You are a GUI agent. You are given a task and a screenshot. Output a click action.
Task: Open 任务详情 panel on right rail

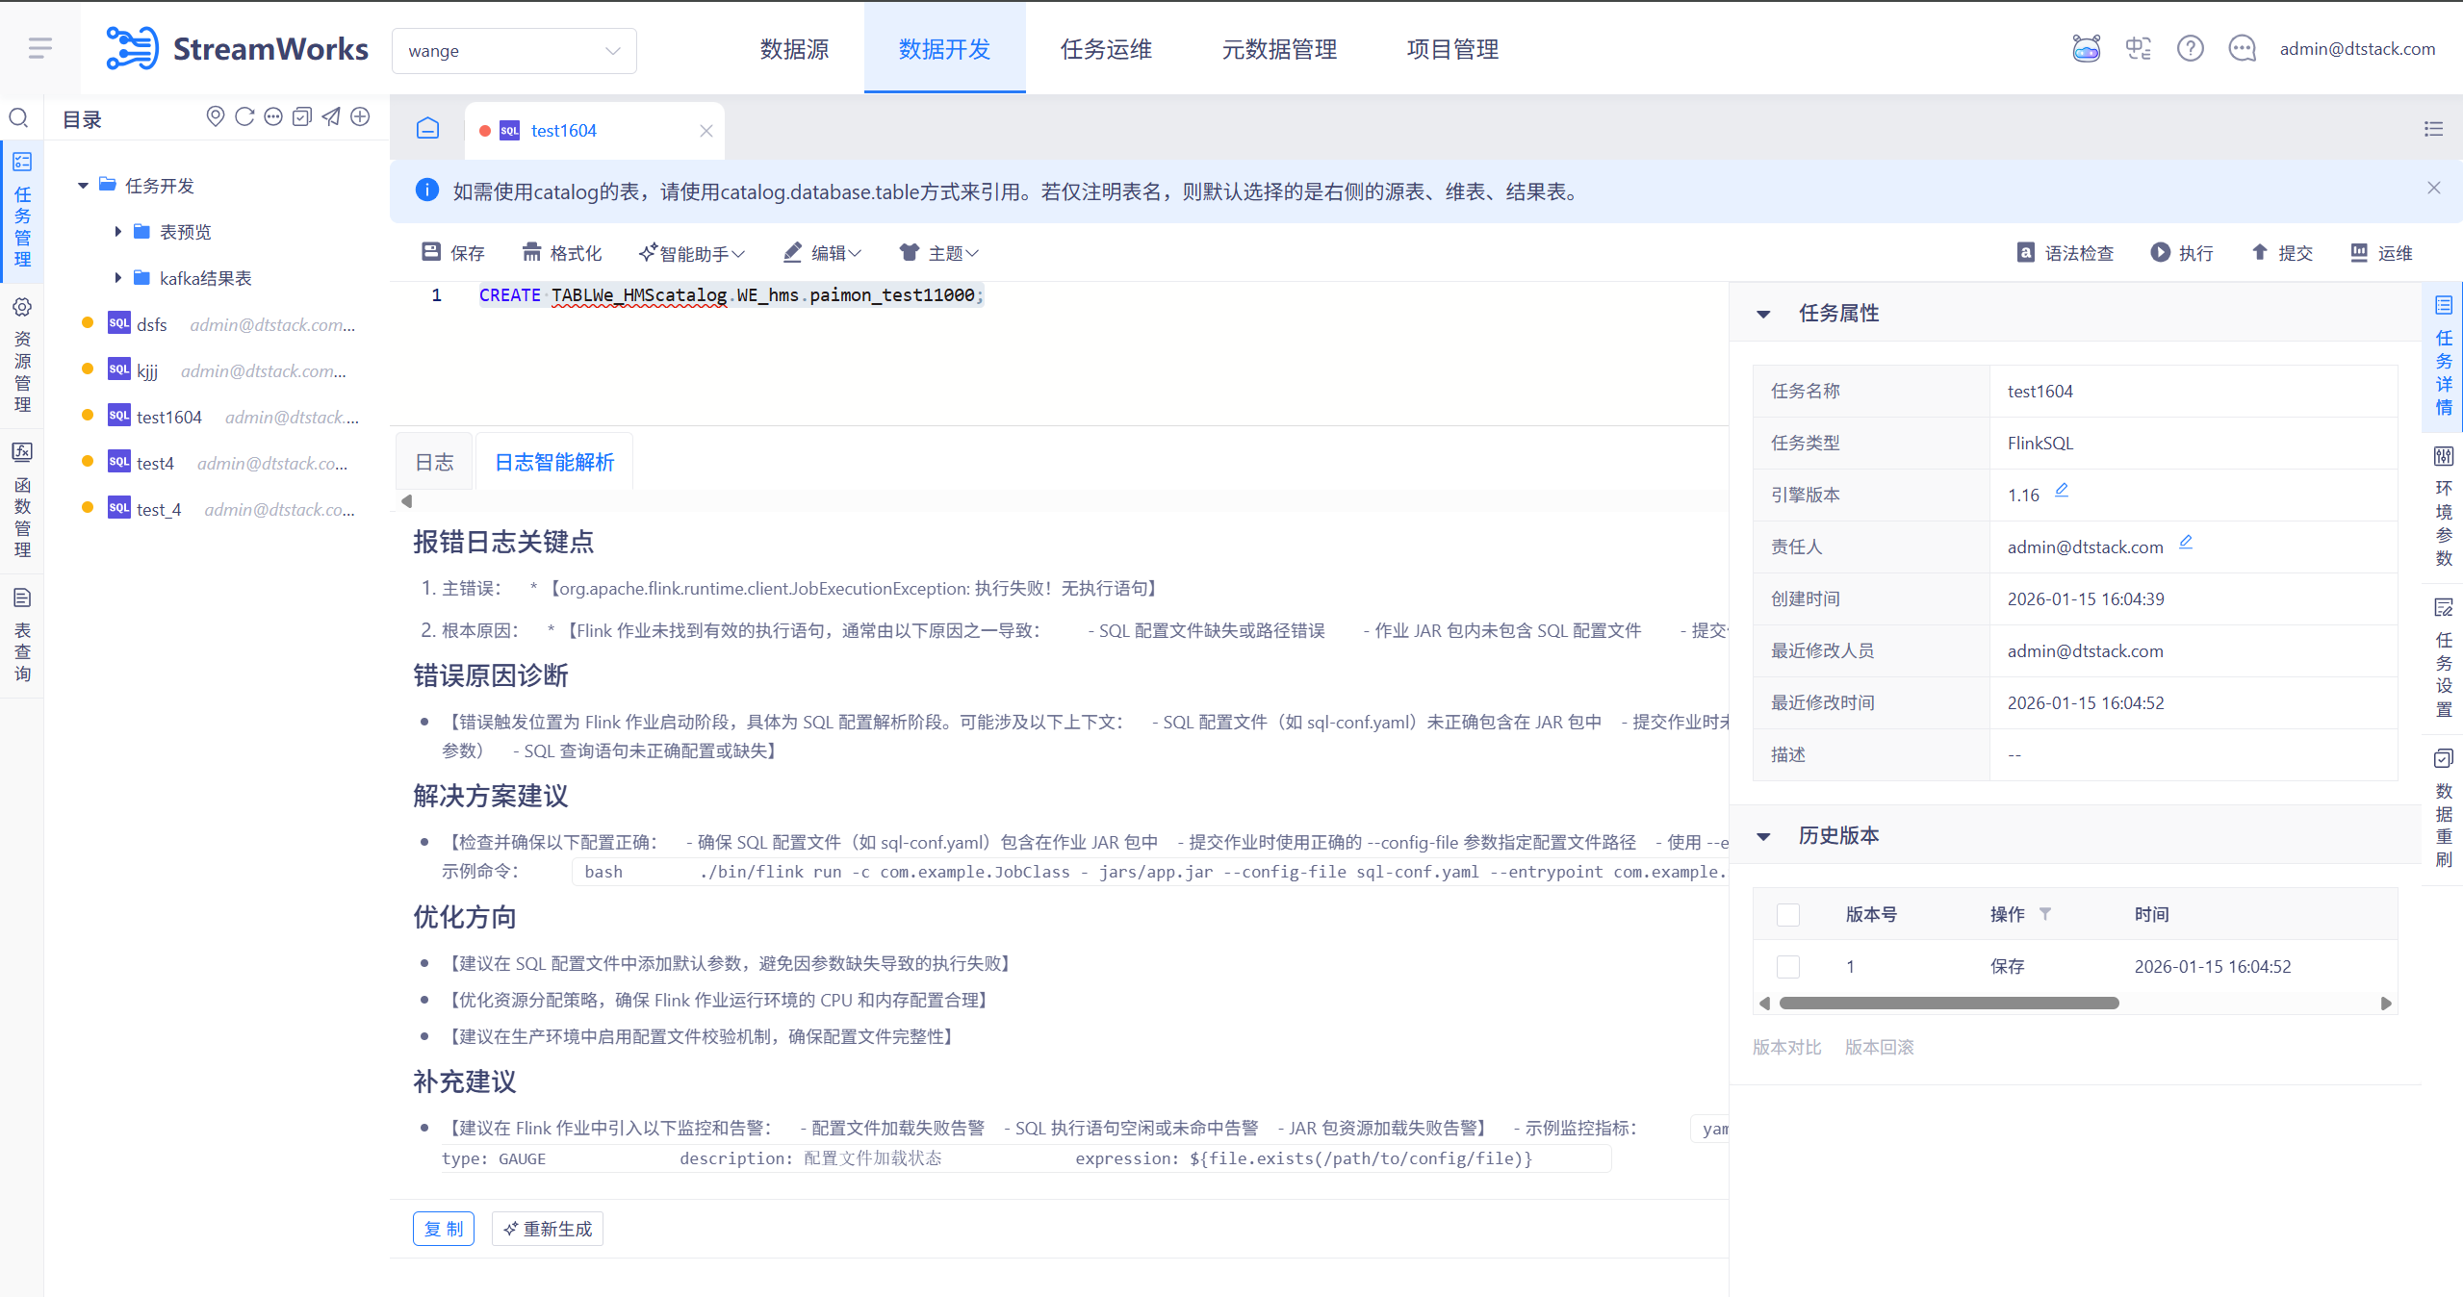pos(2444,357)
